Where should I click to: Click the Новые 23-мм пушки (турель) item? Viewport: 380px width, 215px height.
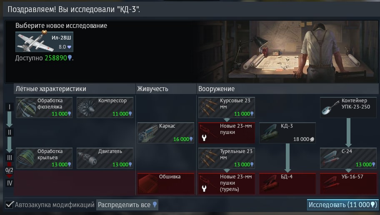pos(227,183)
